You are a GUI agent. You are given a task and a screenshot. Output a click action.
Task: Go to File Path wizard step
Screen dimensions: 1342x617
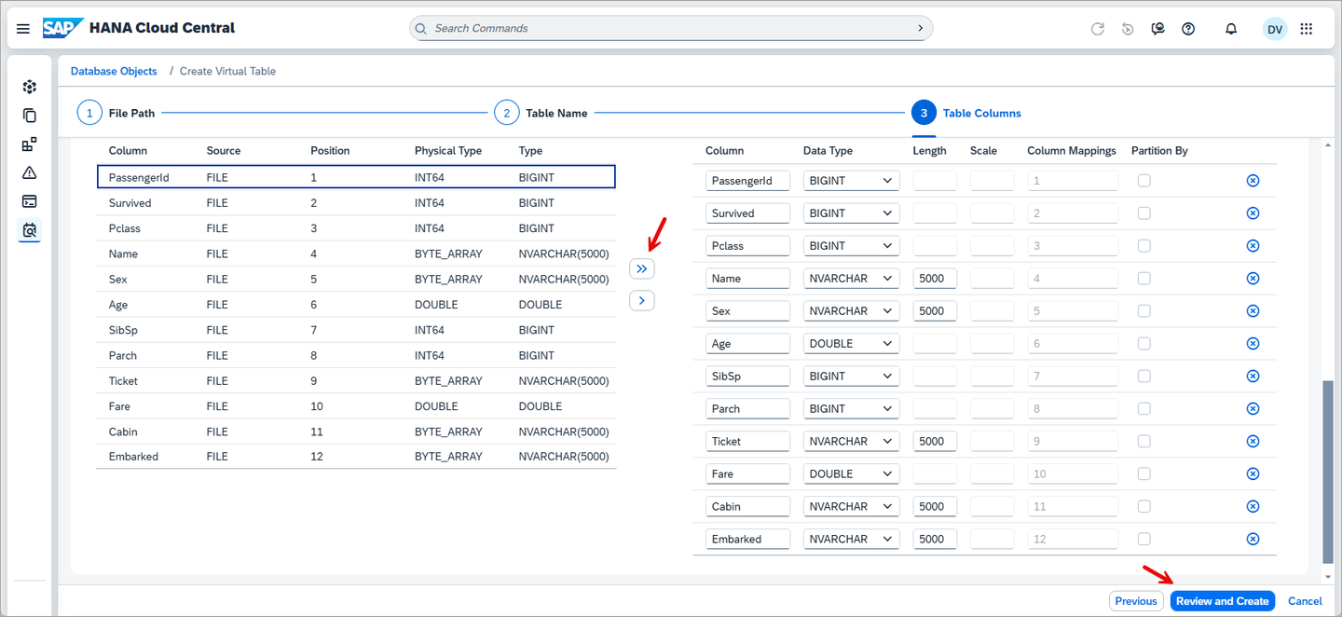[x=116, y=113]
